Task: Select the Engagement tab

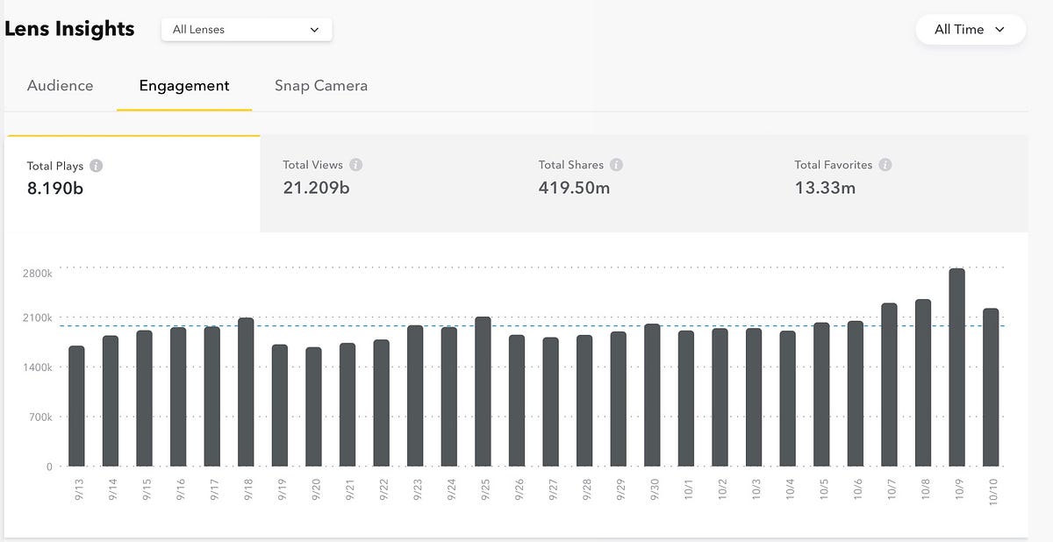Action: point(183,85)
